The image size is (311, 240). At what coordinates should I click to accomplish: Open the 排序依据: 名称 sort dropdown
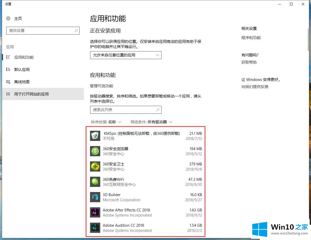106,122
